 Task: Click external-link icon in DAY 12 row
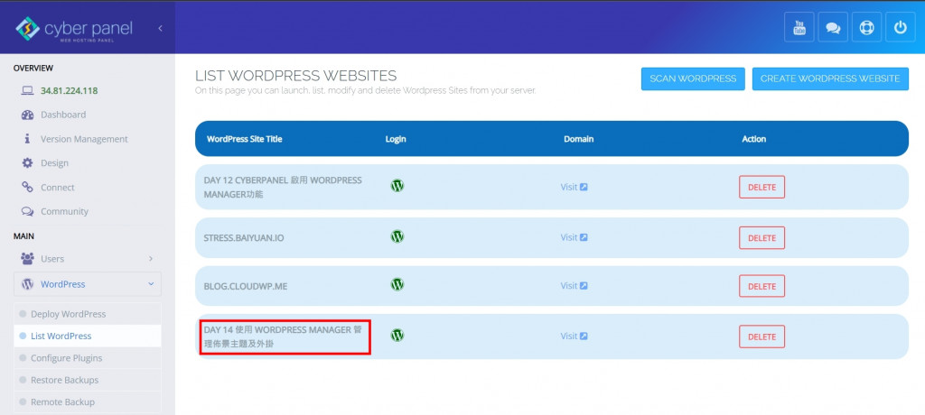(584, 187)
